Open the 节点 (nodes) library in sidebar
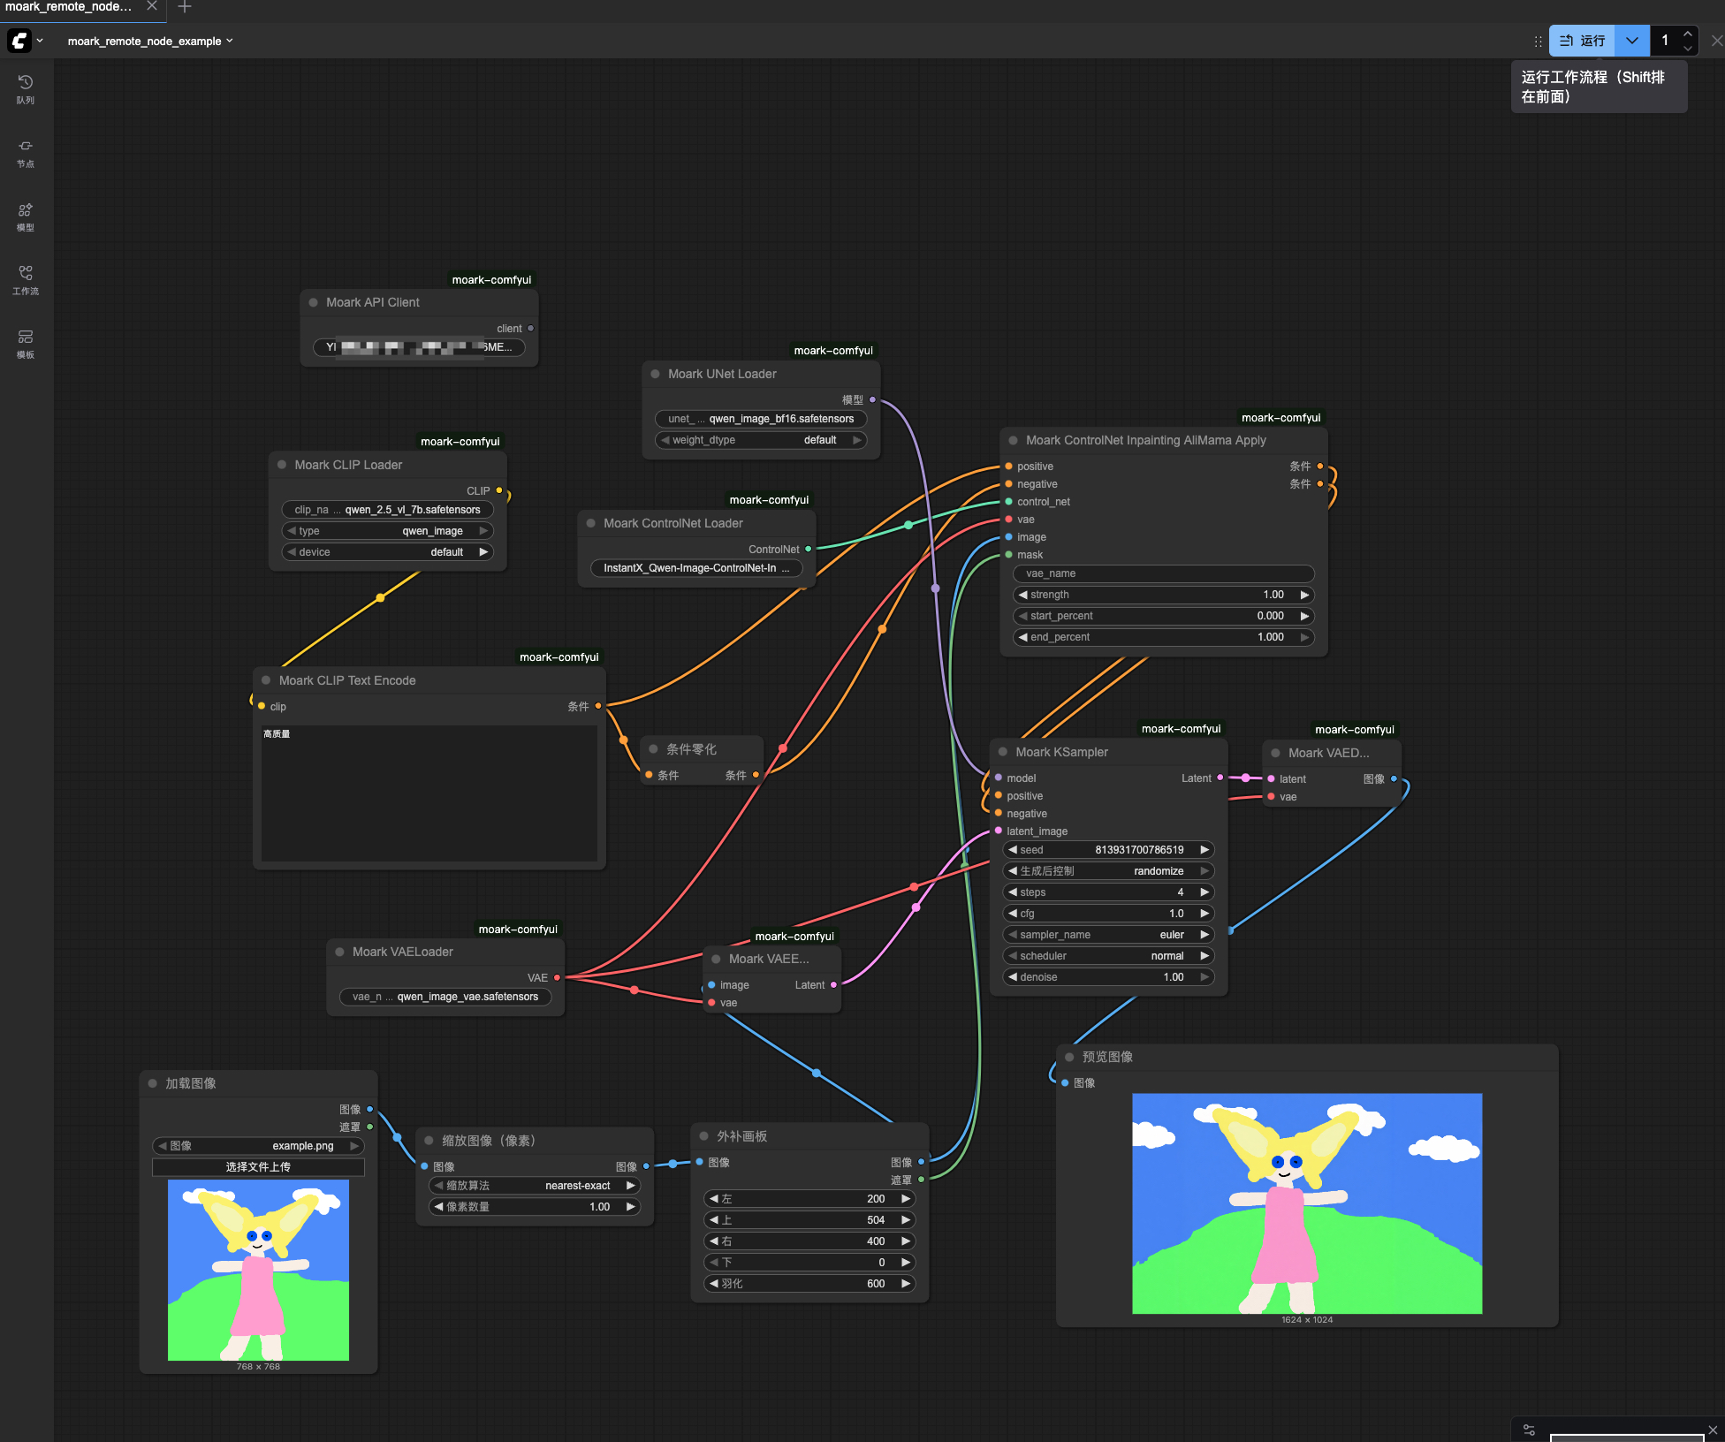Screen dimensions: 1725x1442 point(25,150)
